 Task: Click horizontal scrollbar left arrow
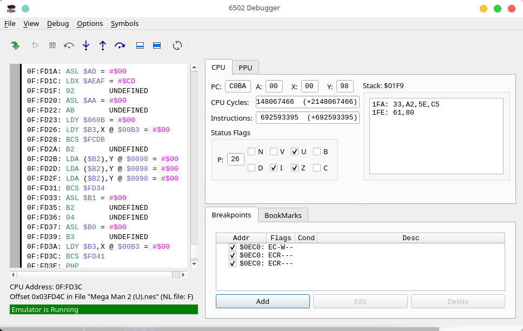[x=14, y=275]
